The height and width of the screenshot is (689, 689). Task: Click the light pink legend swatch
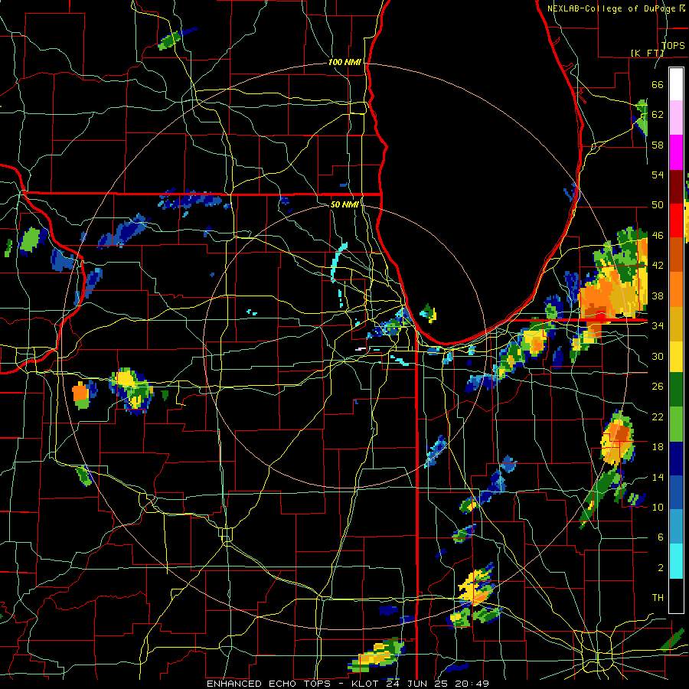click(676, 118)
